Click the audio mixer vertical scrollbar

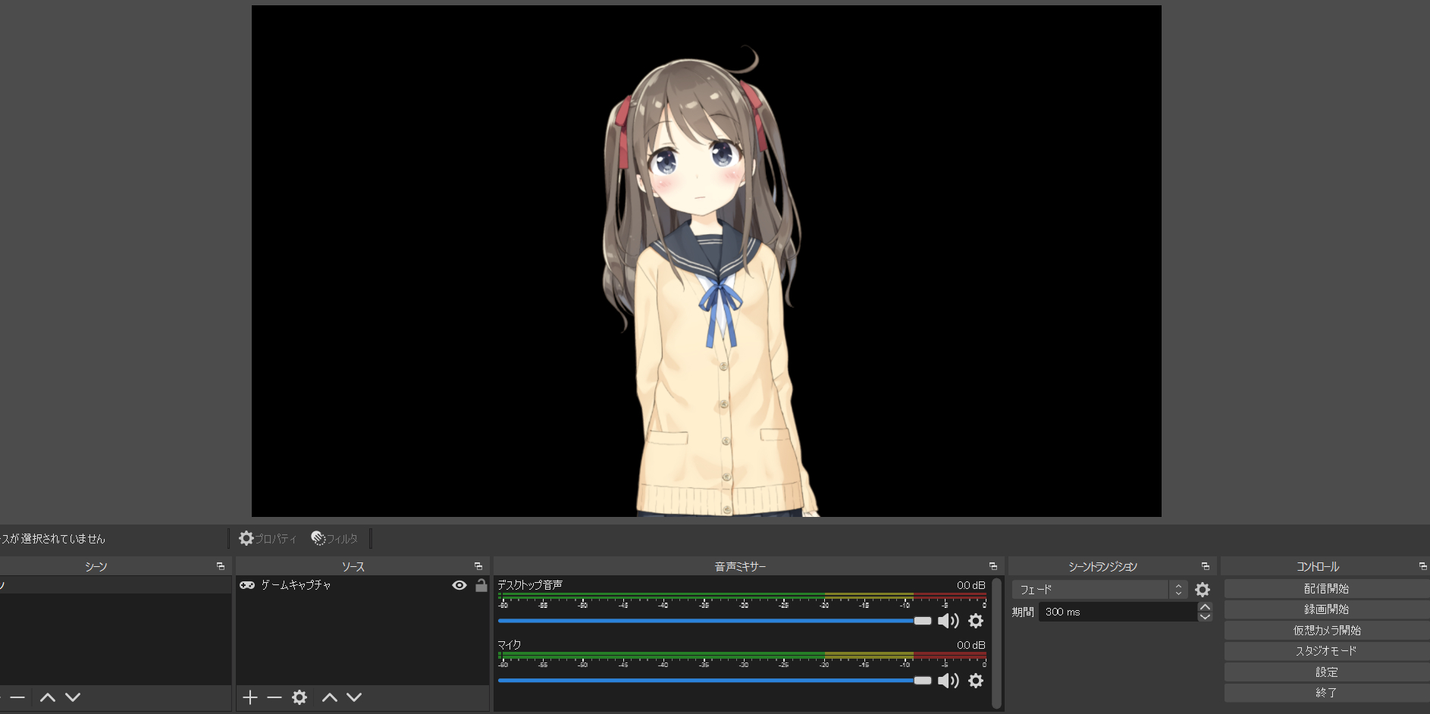997,644
